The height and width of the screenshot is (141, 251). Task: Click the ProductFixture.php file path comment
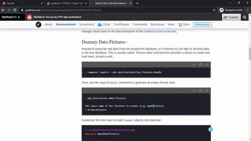point(109,130)
